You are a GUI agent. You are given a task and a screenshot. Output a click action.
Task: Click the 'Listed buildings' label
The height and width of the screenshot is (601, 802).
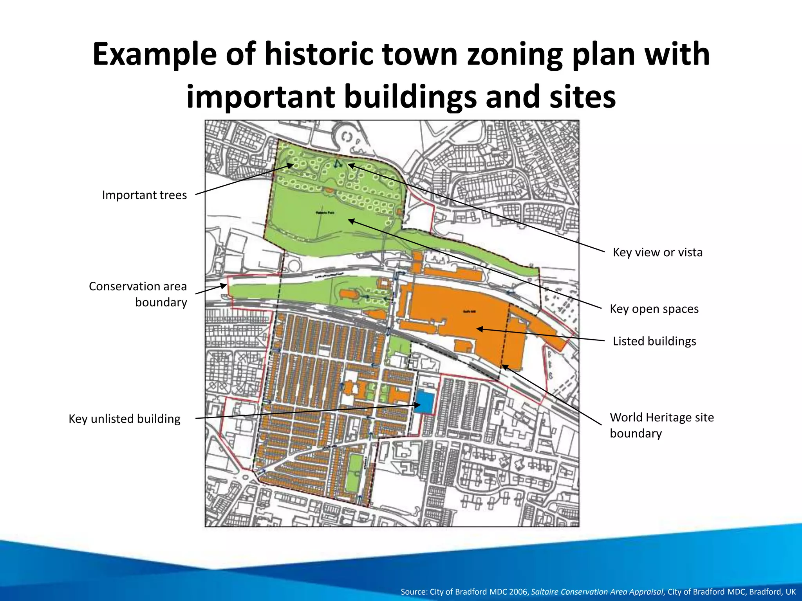click(x=654, y=341)
